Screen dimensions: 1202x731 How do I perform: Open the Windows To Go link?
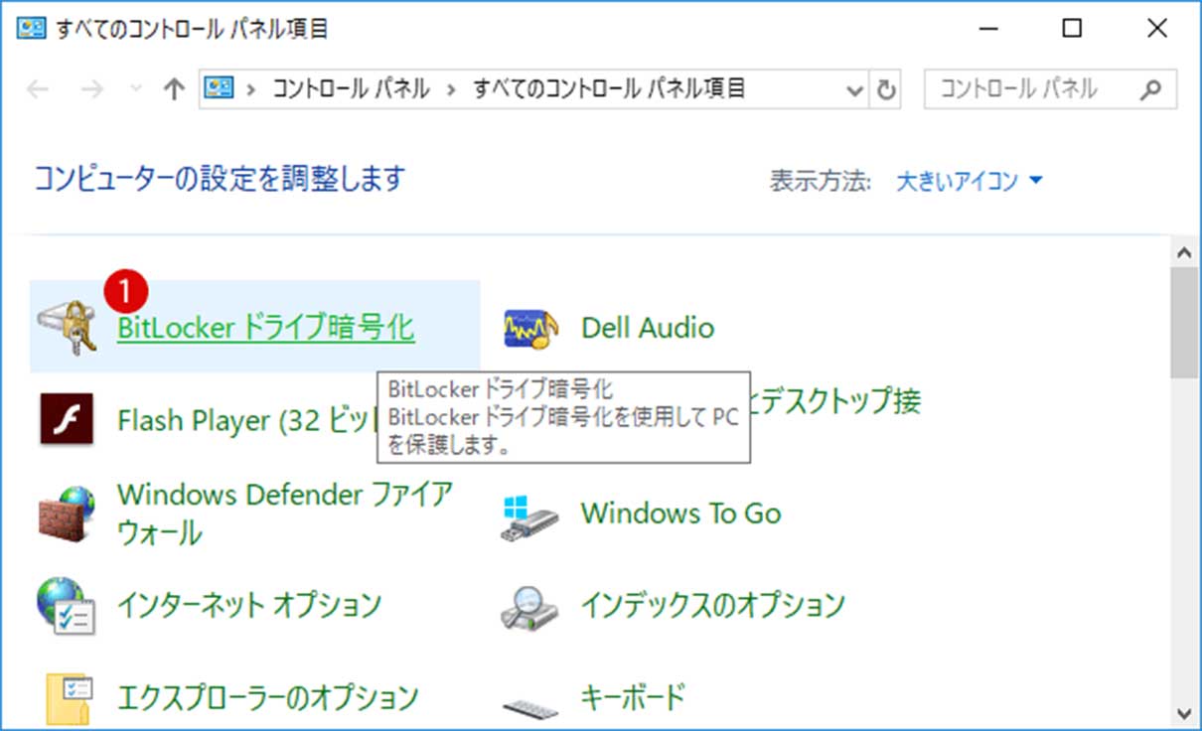coord(681,513)
